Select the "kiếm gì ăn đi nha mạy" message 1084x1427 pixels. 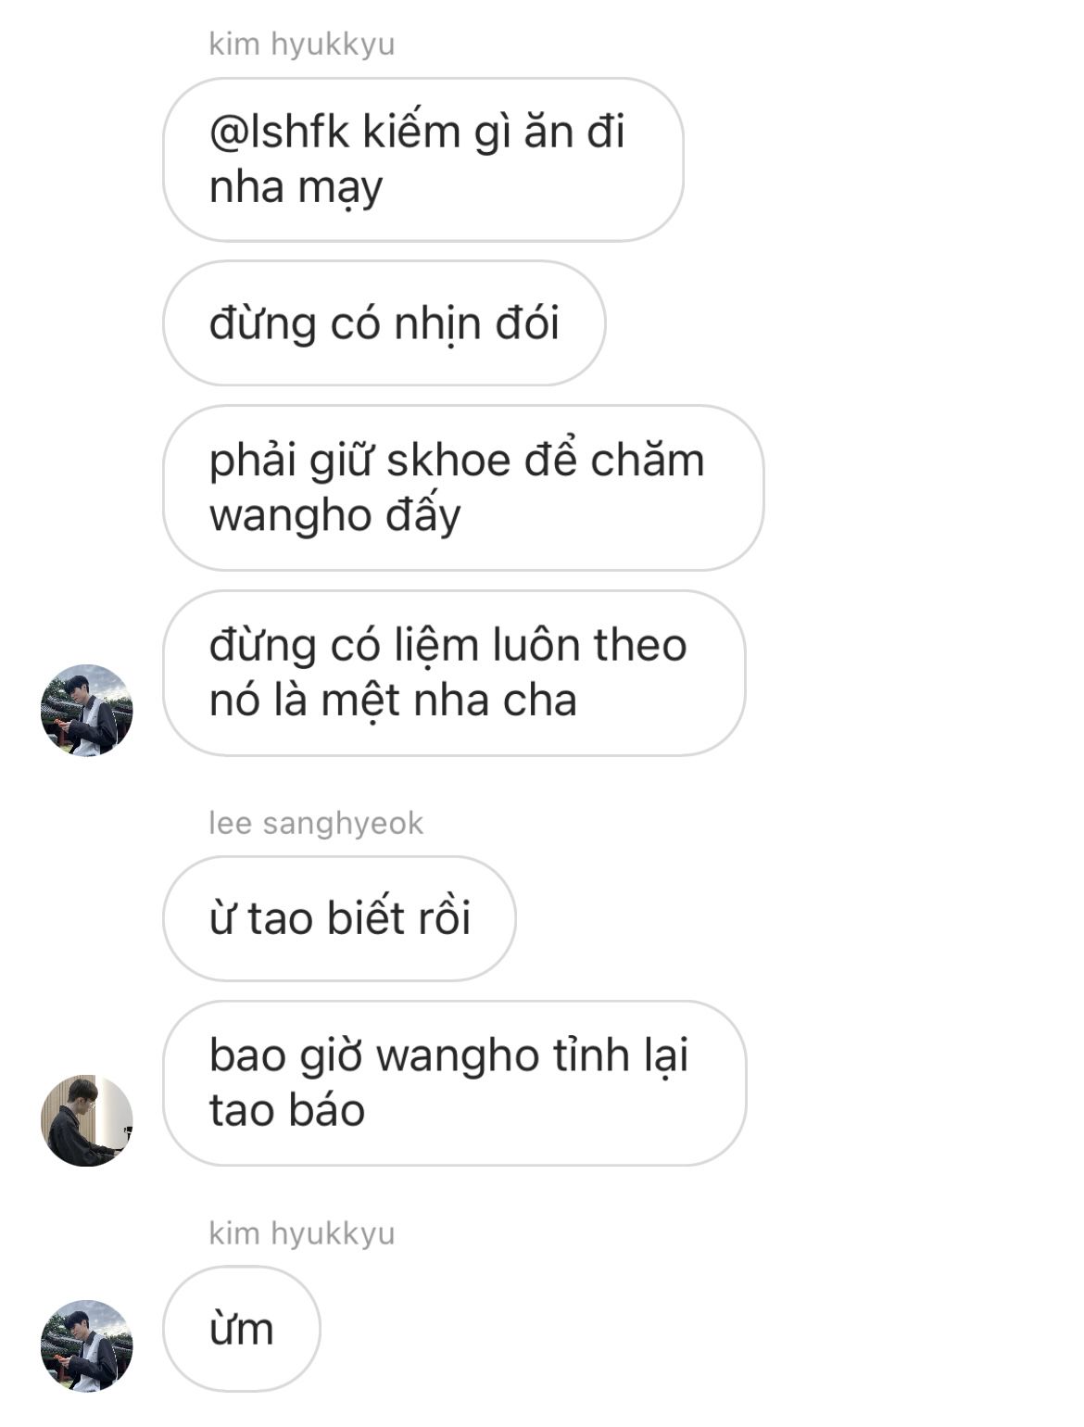pyautogui.click(x=423, y=159)
